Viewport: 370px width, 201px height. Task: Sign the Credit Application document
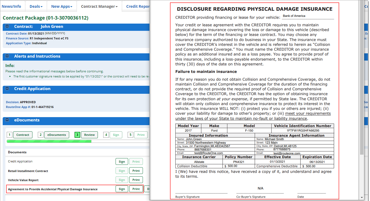pos(122,162)
